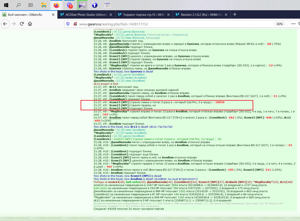
Task: Open the page actions three-dot menu
Action: point(293,24)
